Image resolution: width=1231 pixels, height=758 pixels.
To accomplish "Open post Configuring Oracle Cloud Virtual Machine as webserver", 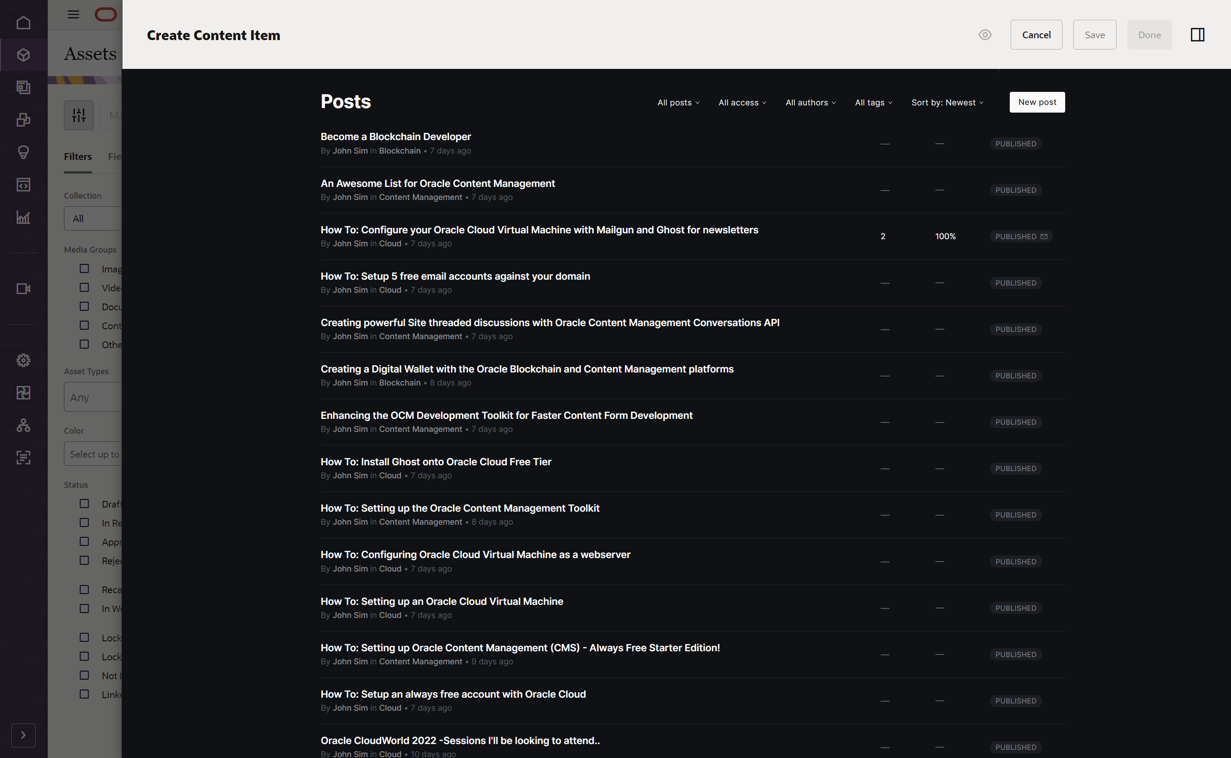I will pyautogui.click(x=475, y=554).
